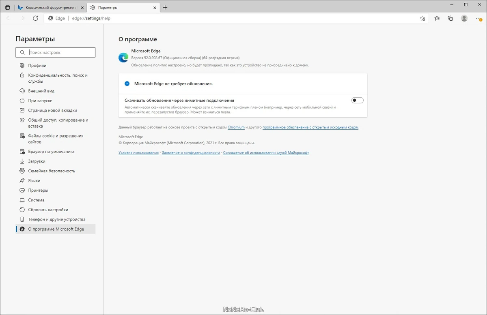
Task: Add this page to favorites star icon
Action: (422, 18)
